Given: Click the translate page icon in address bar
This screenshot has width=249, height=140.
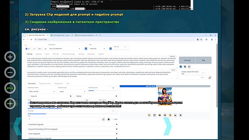Looking at the screenshot, I should [198, 40].
